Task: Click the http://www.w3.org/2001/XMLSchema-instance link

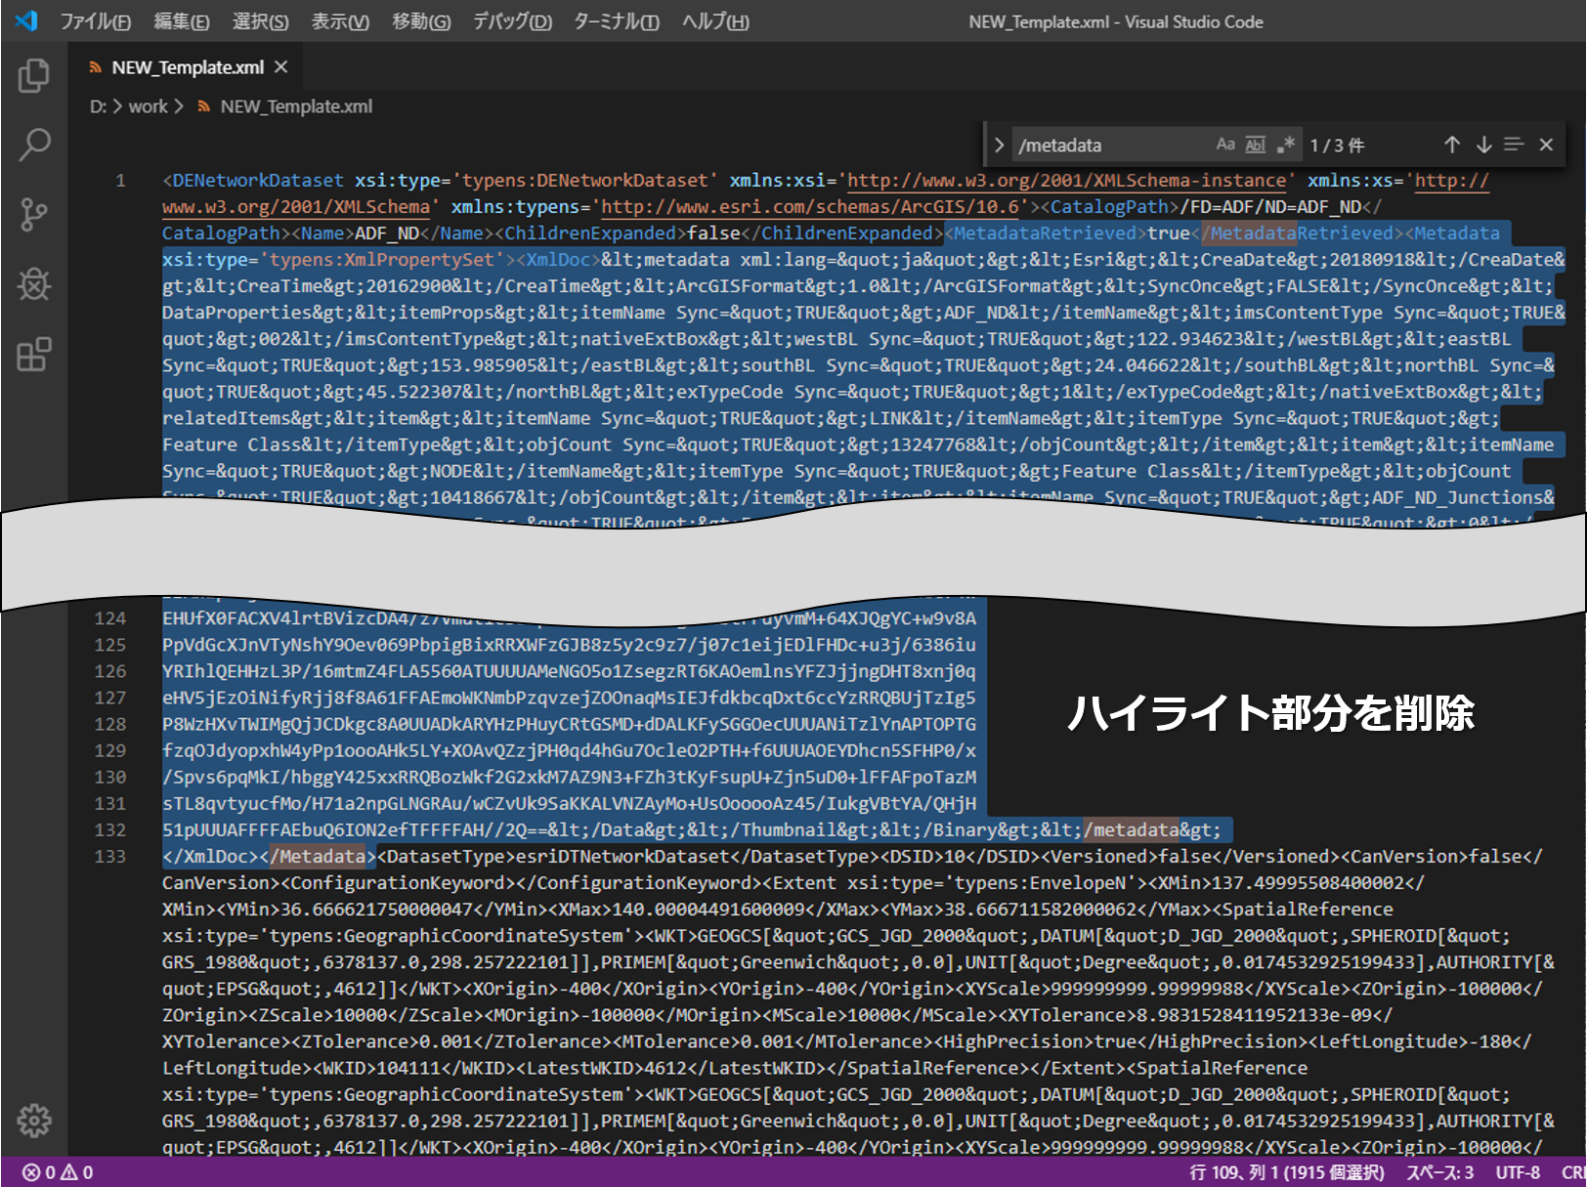Action: click(x=1067, y=181)
